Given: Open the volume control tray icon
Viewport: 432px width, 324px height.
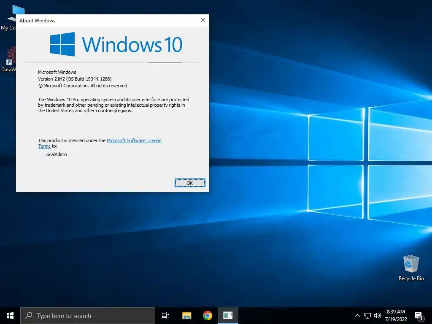Looking at the screenshot, I should pos(378,316).
